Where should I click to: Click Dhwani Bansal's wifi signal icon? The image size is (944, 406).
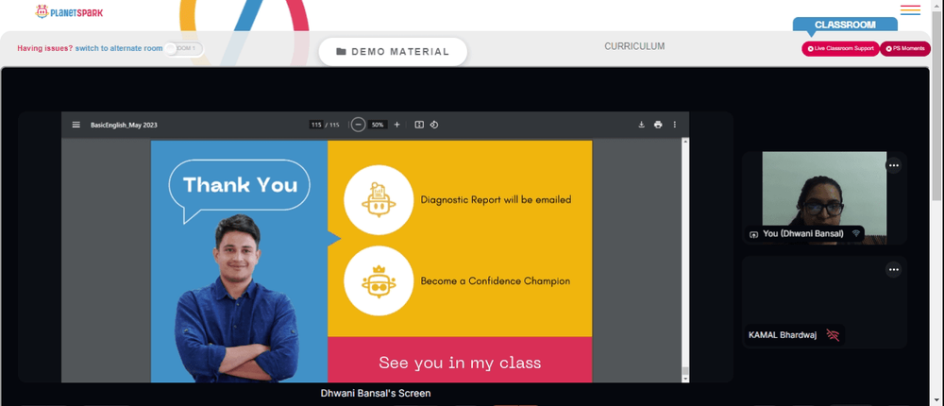tap(856, 234)
